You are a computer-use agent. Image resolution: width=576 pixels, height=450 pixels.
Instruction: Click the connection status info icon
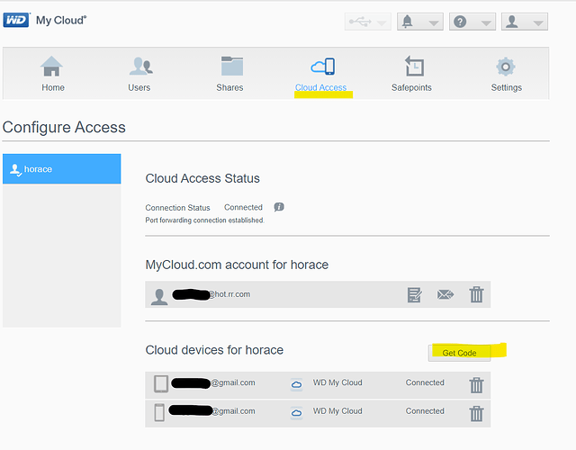(279, 207)
